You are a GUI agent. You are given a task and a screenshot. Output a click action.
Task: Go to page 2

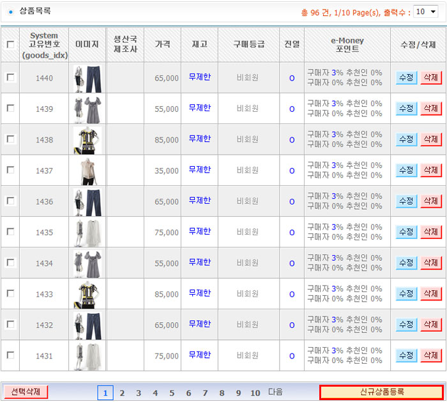(x=122, y=393)
